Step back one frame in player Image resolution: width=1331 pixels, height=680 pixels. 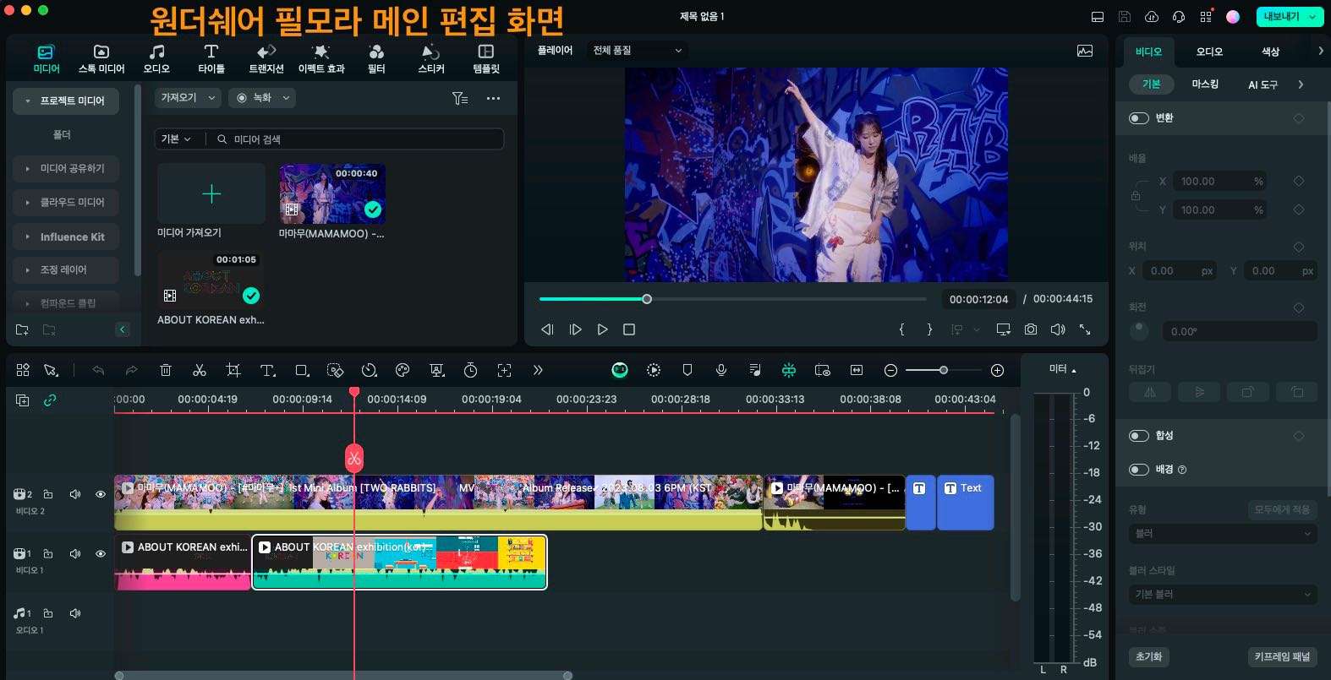click(547, 329)
